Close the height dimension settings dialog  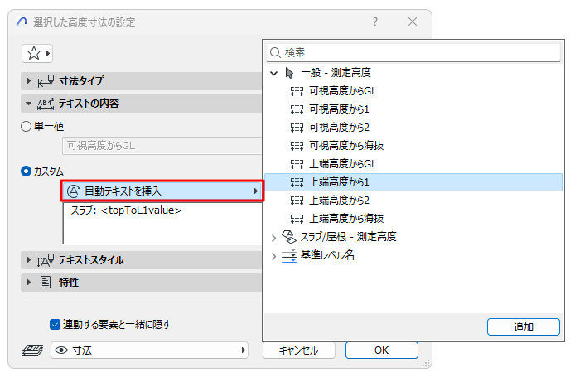pos(413,22)
